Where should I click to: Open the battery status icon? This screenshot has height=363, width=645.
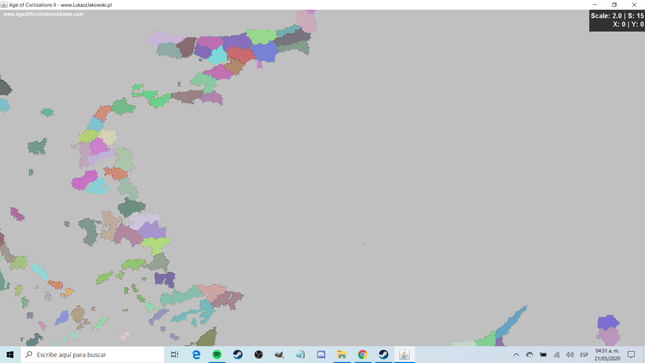pos(543,355)
